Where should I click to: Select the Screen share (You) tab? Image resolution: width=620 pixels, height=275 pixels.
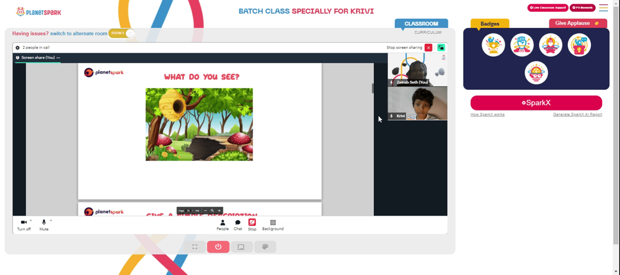pyautogui.click(x=38, y=58)
